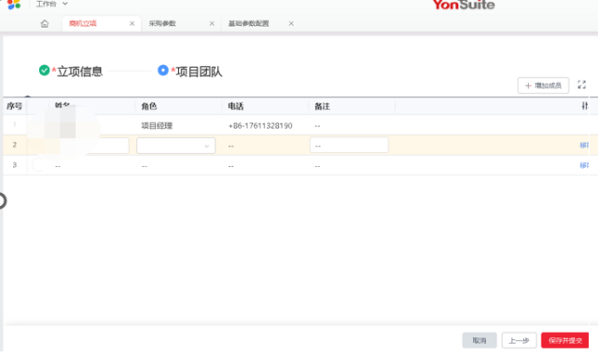Remove the member in row 2

(x=584, y=145)
